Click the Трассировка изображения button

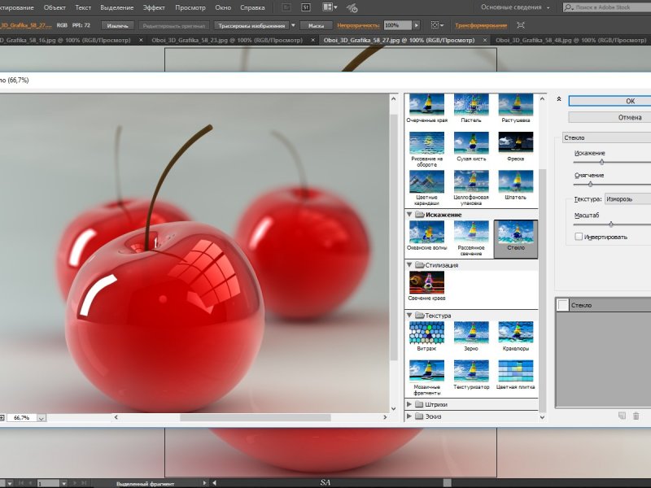pyautogui.click(x=251, y=25)
